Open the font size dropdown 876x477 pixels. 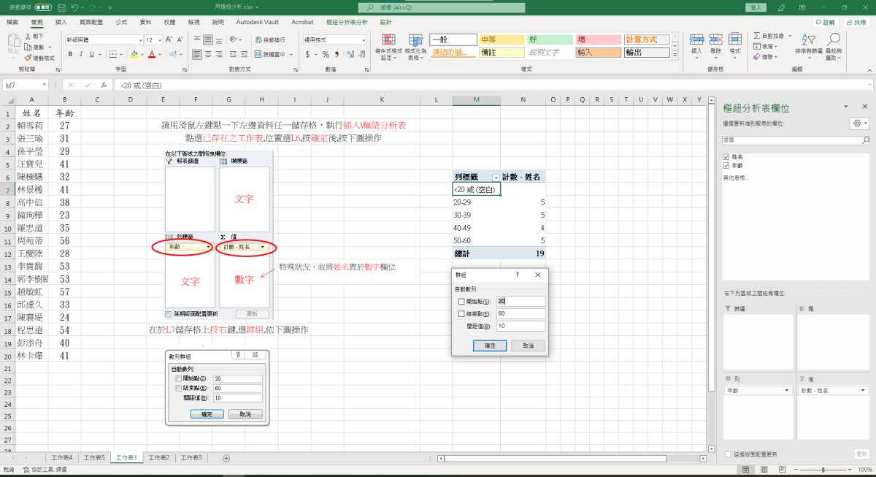(160, 39)
